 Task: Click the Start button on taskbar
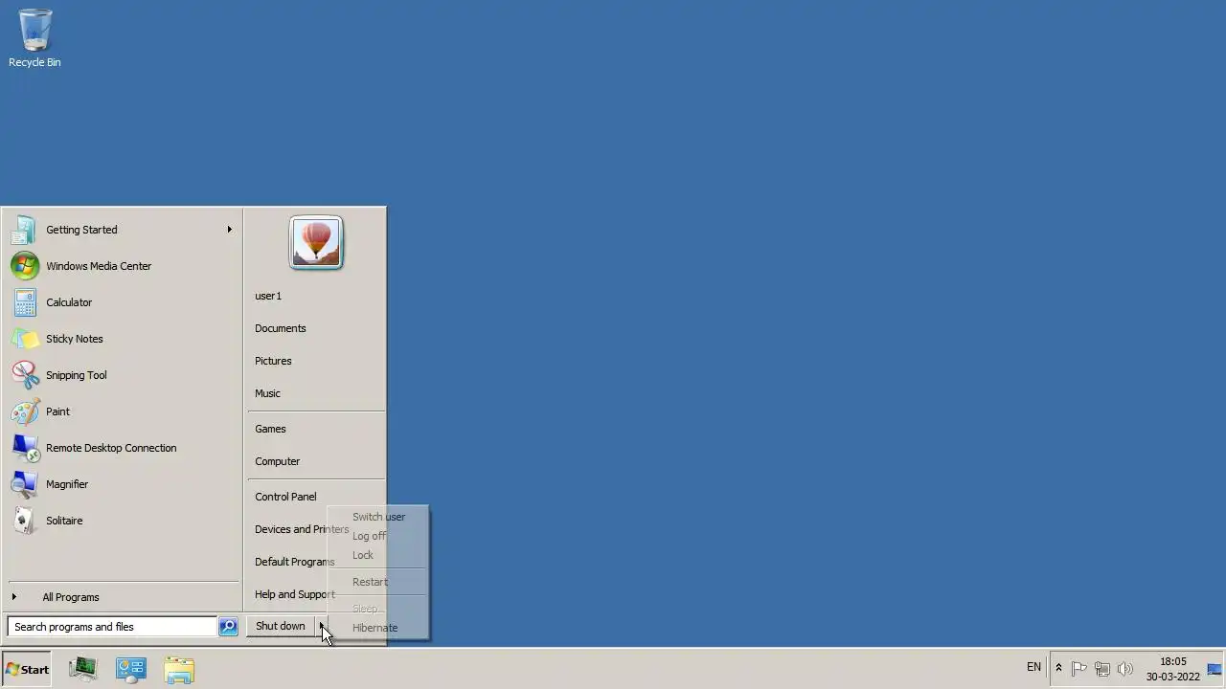[27, 670]
